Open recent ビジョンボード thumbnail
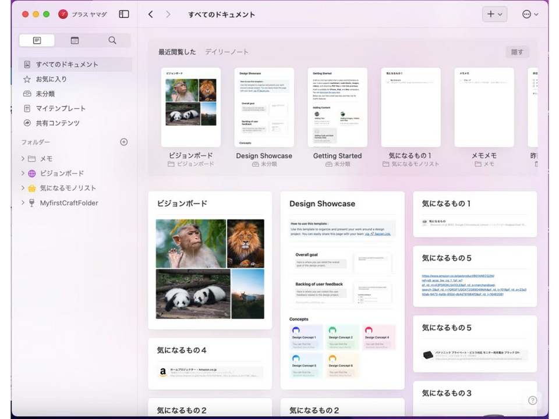Image resolution: width=559 pixels, height=419 pixels. tap(191, 107)
